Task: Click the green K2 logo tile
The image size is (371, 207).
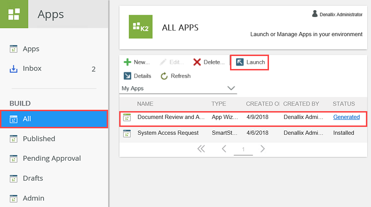Action: point(140,27)
